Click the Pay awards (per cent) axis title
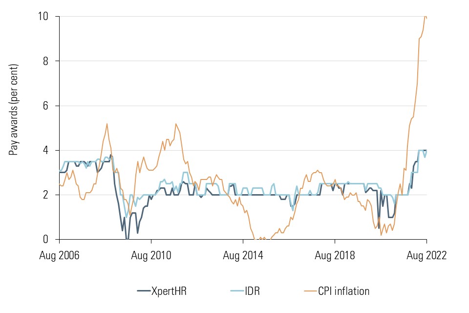The height and width of the screenshot is (313, 469). pos(14,110)
